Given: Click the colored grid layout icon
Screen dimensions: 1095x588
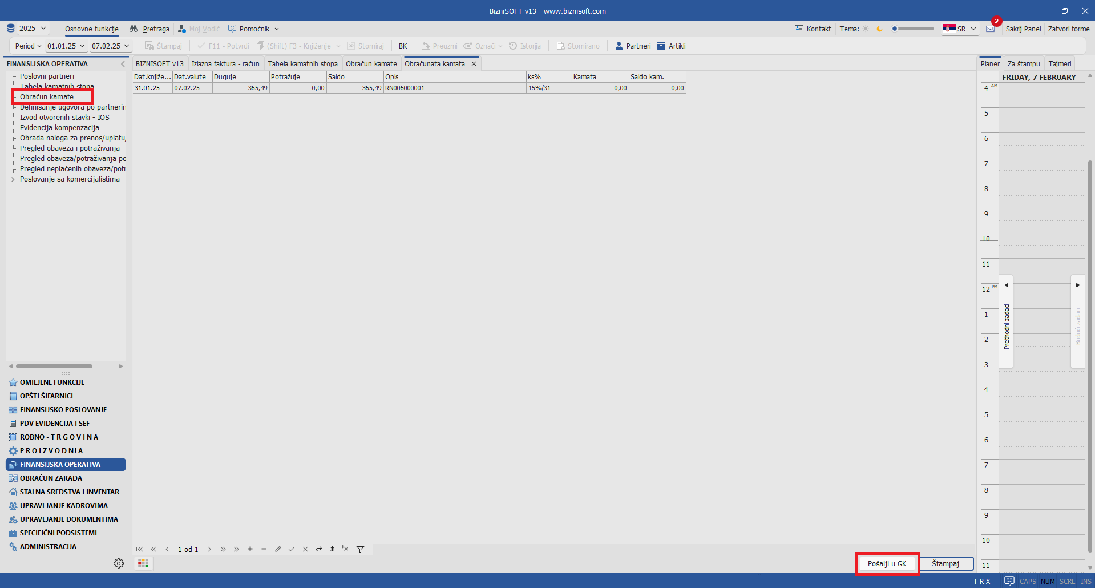Looking at the screenshot, I should (143, 563).
